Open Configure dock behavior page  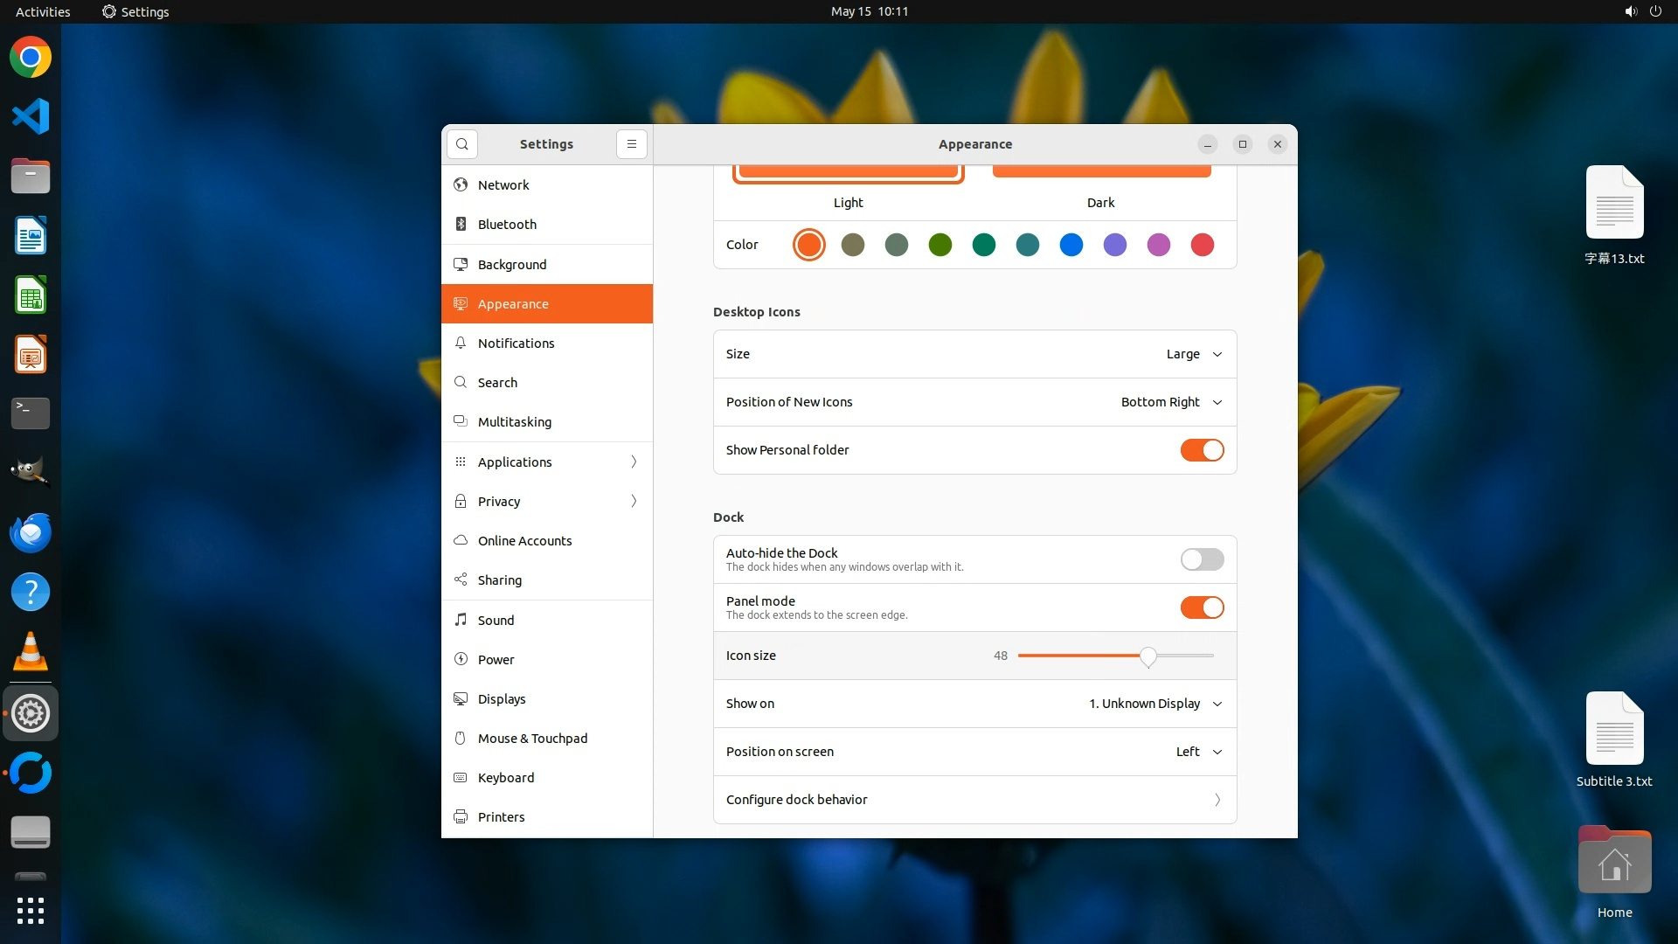point(974,800)
